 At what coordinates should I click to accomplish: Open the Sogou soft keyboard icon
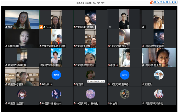point(167,2)
